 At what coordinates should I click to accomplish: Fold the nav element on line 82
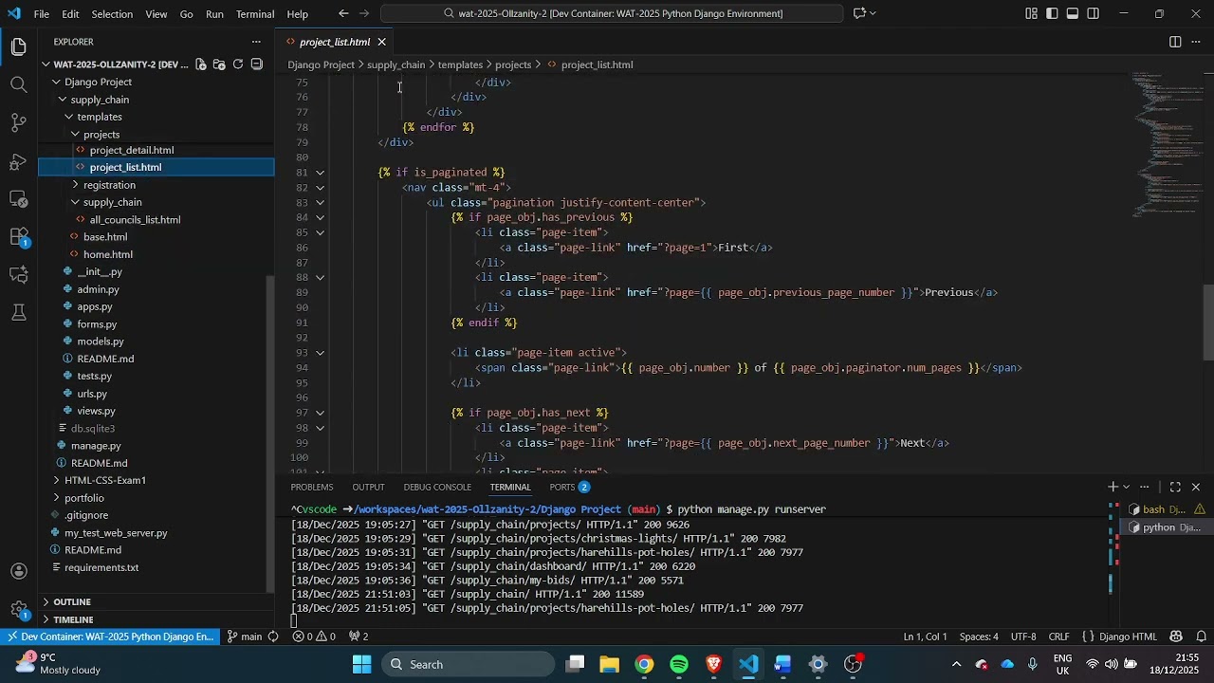coord(321,188)
